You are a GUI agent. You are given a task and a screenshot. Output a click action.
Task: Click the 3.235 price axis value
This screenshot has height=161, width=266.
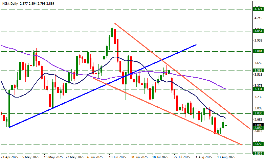click(x=258, y=97)
